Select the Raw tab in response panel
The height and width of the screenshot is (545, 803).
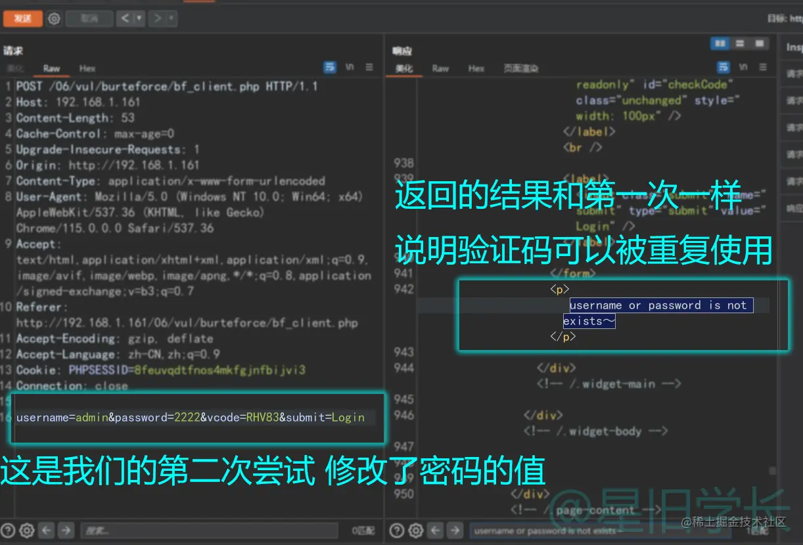(440, 68)
